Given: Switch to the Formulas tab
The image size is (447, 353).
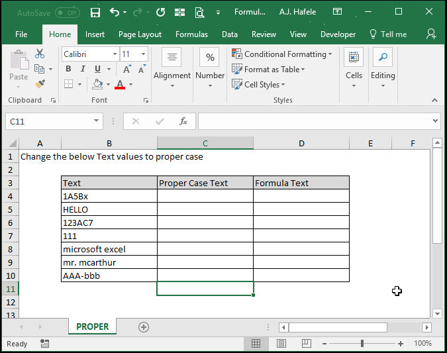Looking at the screenshot, I should click(191, 34).
